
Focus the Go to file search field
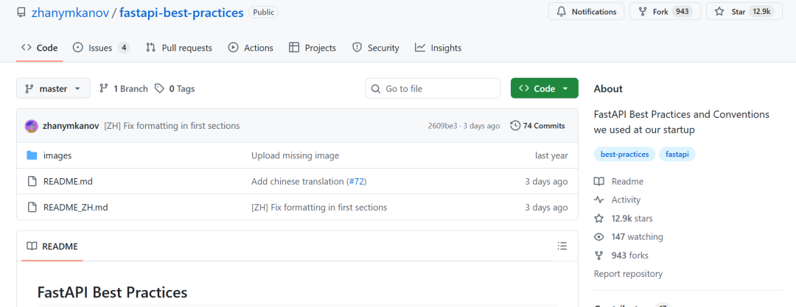click(x=438, y=88)
